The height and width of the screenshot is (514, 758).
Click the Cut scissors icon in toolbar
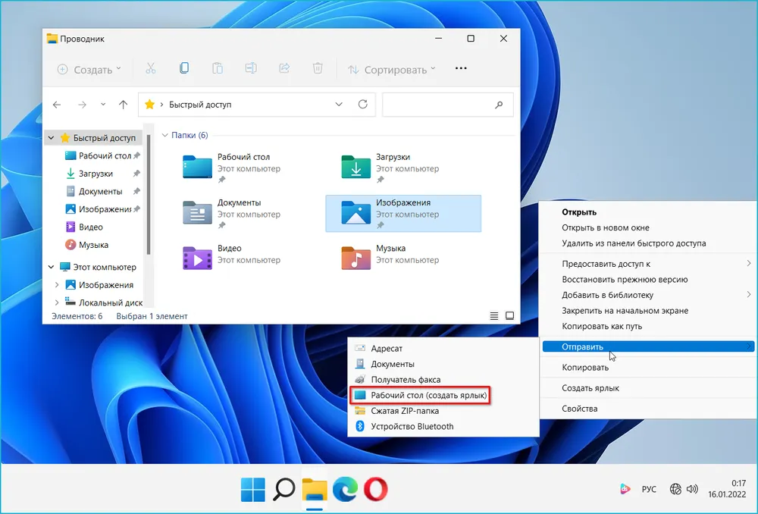150,69
